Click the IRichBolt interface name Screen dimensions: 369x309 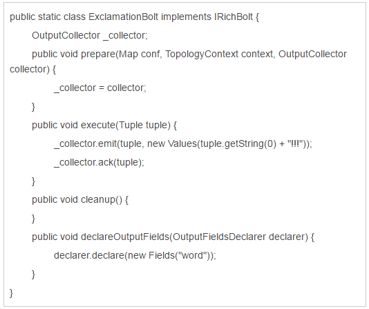pyautogui.click(x=233, y=17)
